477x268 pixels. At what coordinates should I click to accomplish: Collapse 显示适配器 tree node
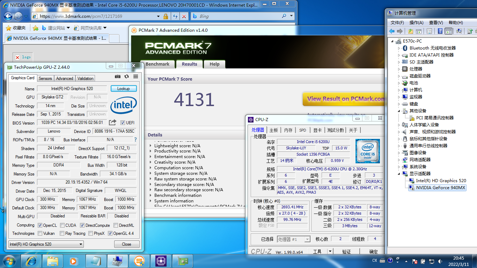click(399, 174)
